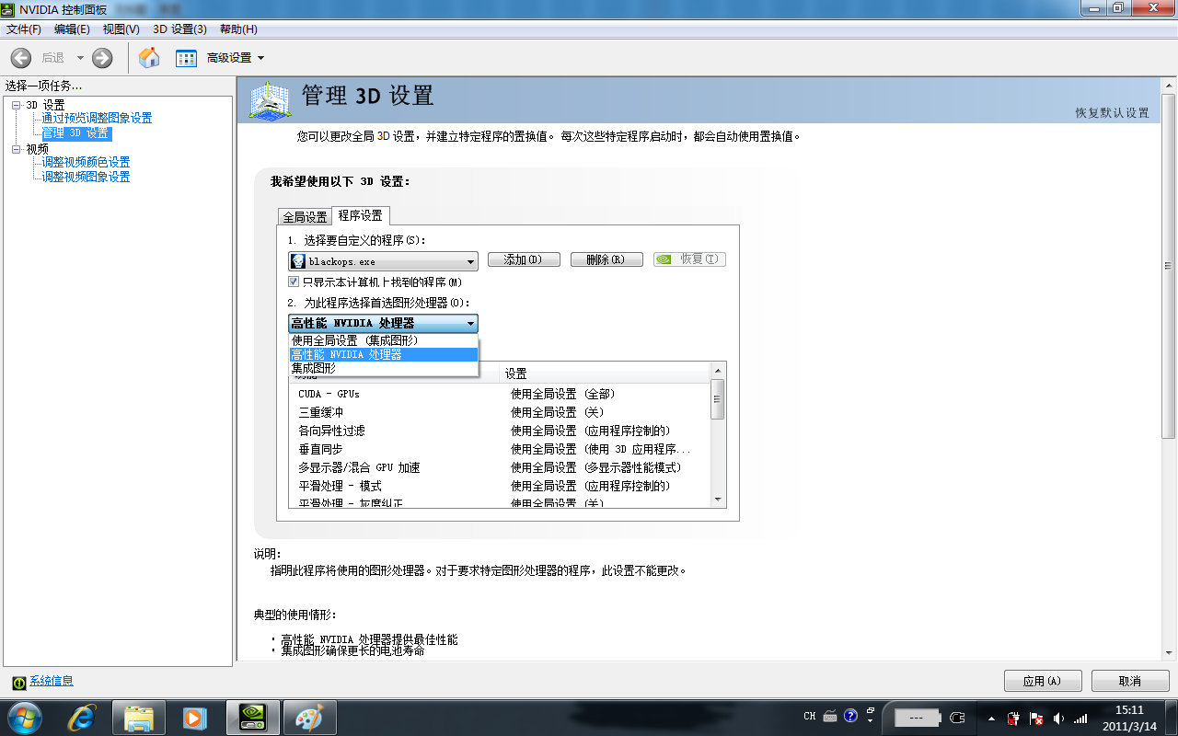Image resolution: width=1178 pixels, height=736 pixels.
Task: Click the power plug tray icon
Action: (1013, 718)
